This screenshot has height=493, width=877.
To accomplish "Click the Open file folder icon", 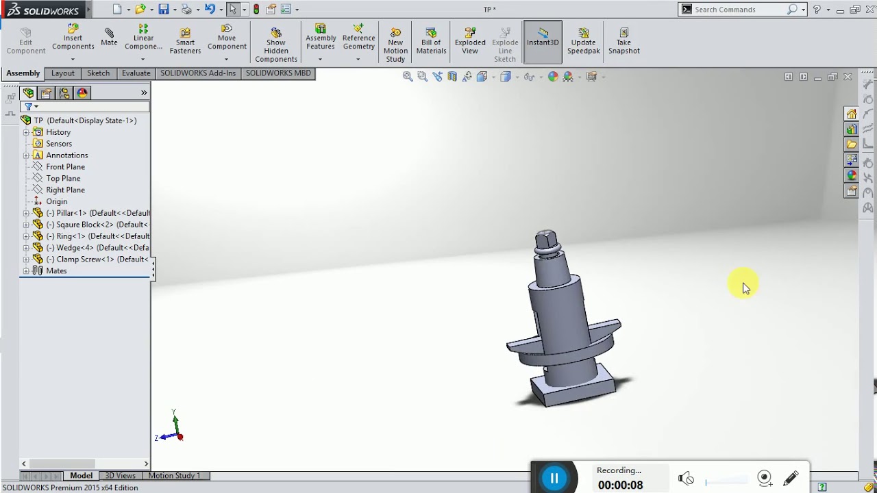I will tap(140, 9).
